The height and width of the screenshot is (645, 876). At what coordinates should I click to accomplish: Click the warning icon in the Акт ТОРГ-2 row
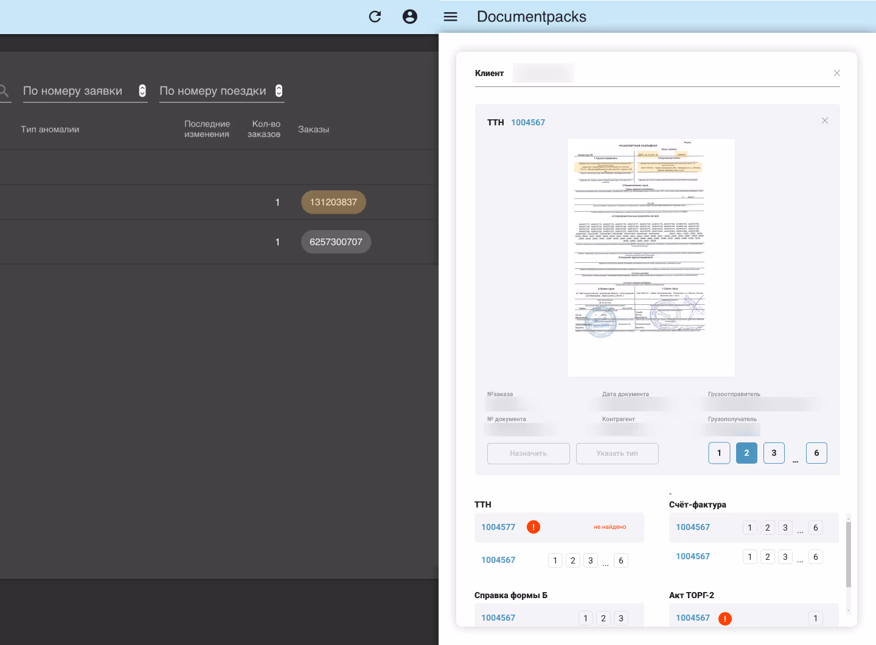pyautogui.click(x=725, y=618)
